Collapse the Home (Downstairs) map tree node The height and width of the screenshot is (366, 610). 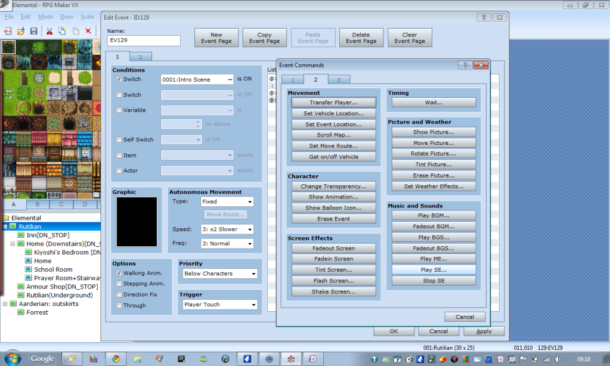13,244
